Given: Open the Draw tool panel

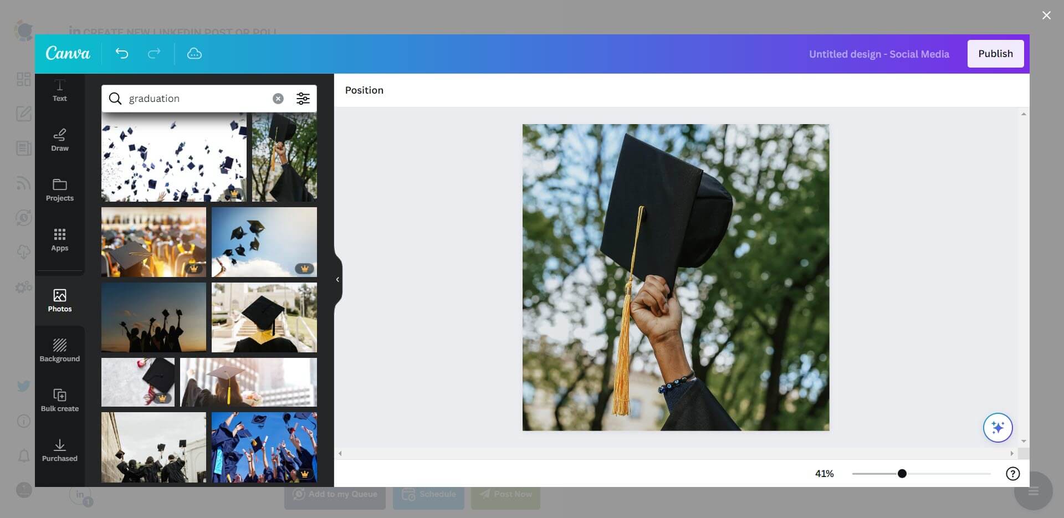Looking at the screenshot, I should pos(59,140).
